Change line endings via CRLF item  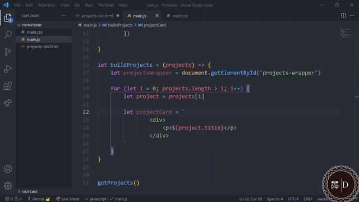click(x=308, y=199)
